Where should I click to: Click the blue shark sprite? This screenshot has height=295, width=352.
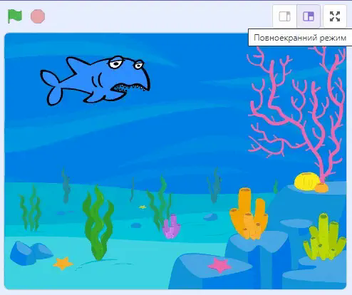pyautogui.click(x=95, y=81)
